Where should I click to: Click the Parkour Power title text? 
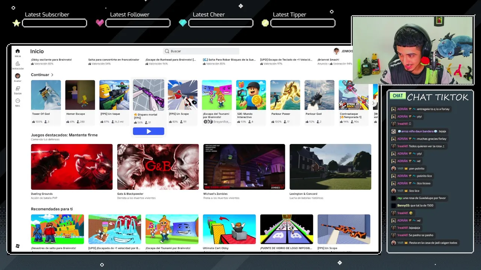coord(281,114)
